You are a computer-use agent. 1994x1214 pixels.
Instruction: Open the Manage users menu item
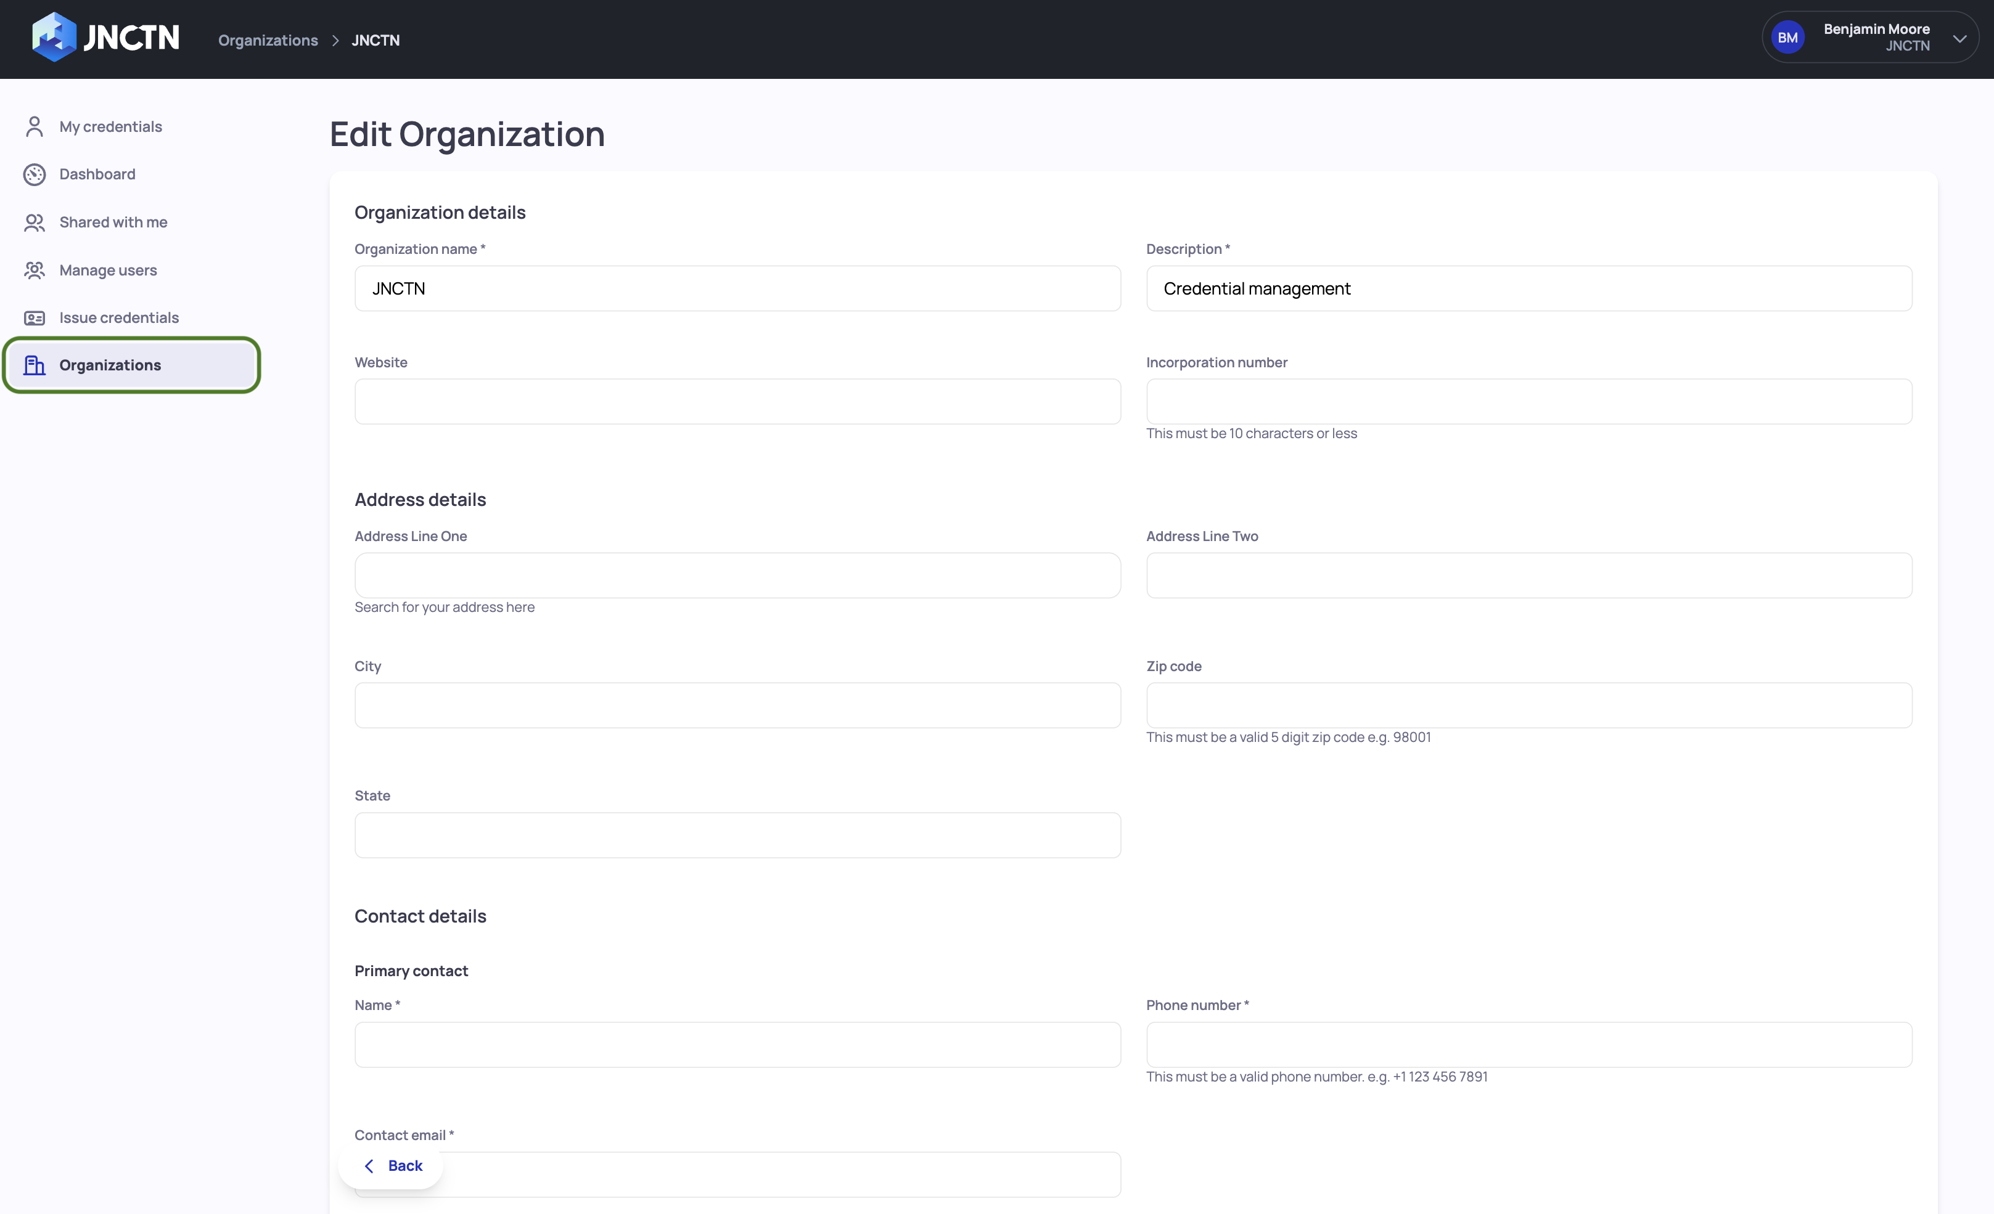[x=108, y=270]
